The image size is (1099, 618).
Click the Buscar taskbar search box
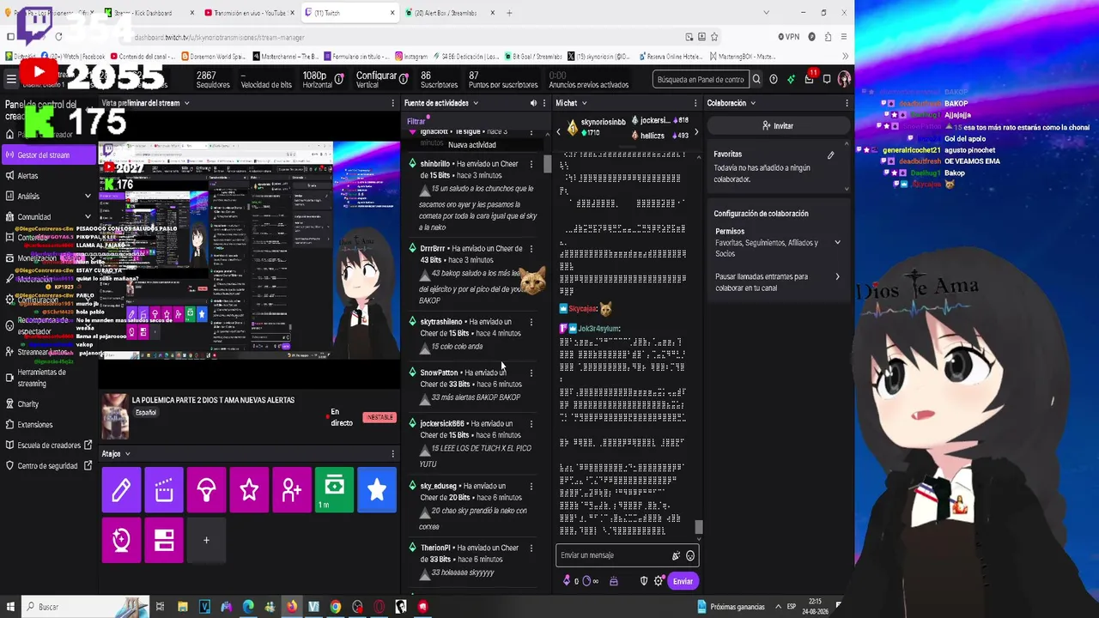[84, 607]
